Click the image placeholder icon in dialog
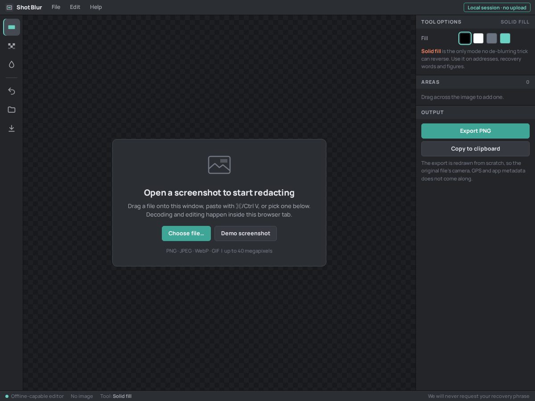This screenshot has width=535, height=401. coord(219,164)
